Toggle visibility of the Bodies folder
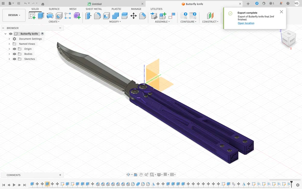Screen dimensions: 302x189 (14, 54)
